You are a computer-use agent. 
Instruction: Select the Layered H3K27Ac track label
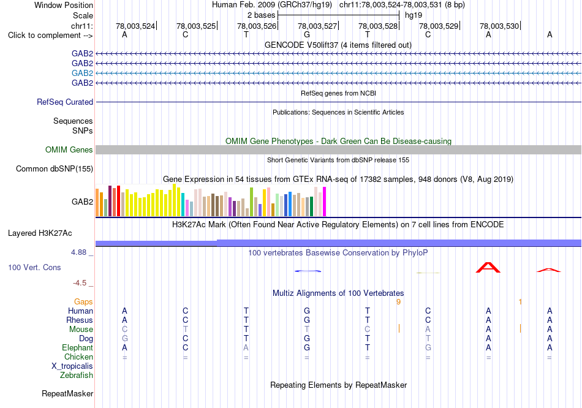40,233
